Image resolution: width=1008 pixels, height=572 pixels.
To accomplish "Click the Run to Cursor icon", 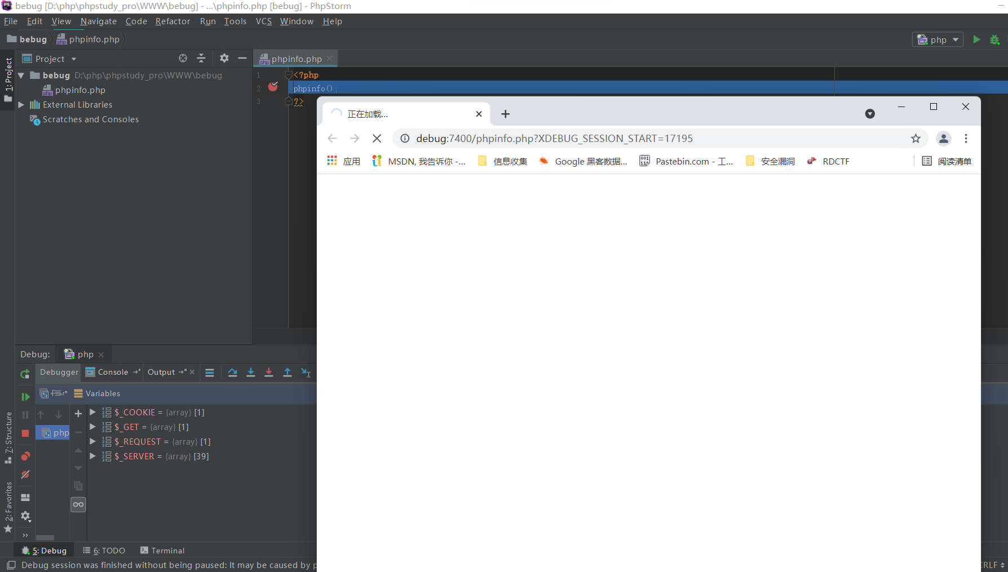I will 306,373.
